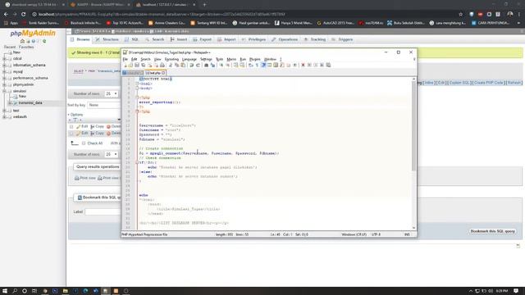Viewport: 525px width, 295px height.
Task: Click the phpMyAdmin home icon
Action: [22, 41]
